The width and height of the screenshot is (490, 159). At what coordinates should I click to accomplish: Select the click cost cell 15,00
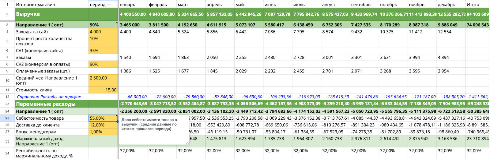click(x=103, y=90)
